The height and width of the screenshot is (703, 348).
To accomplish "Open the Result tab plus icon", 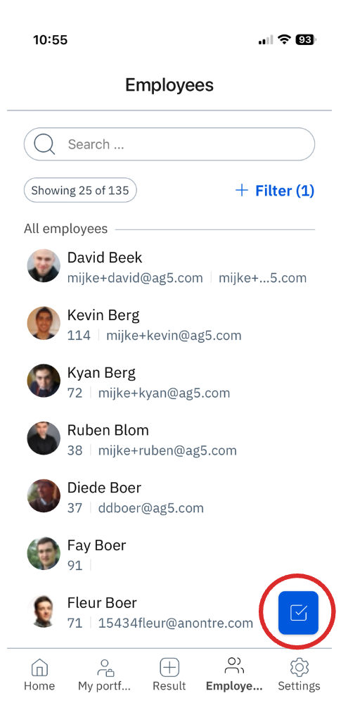I will [169, 667].
